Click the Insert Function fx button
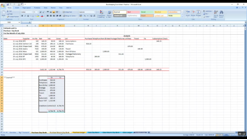This screenshot has height=139, width=247. pyautogui.click(x=29, y=22)
